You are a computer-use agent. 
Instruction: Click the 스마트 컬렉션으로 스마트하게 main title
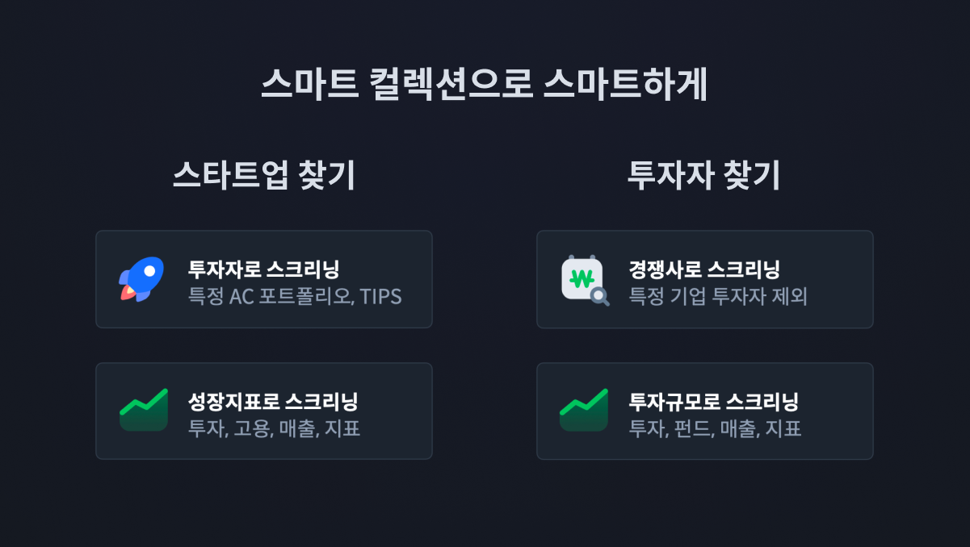point(485,85)
